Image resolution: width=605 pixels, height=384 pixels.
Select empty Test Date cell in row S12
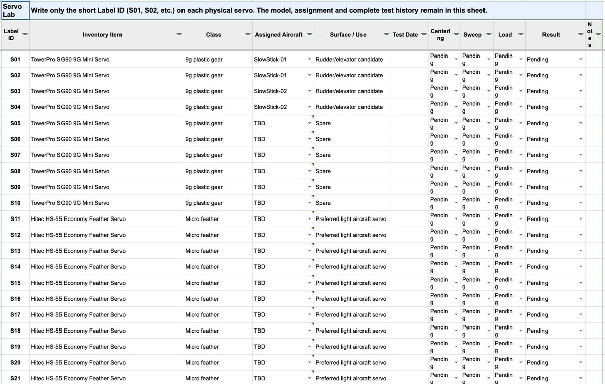409,235
